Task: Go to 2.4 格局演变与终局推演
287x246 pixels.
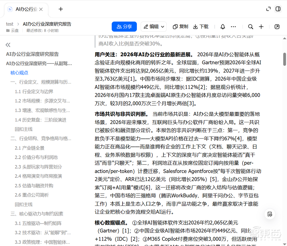Action: [38, 176]
